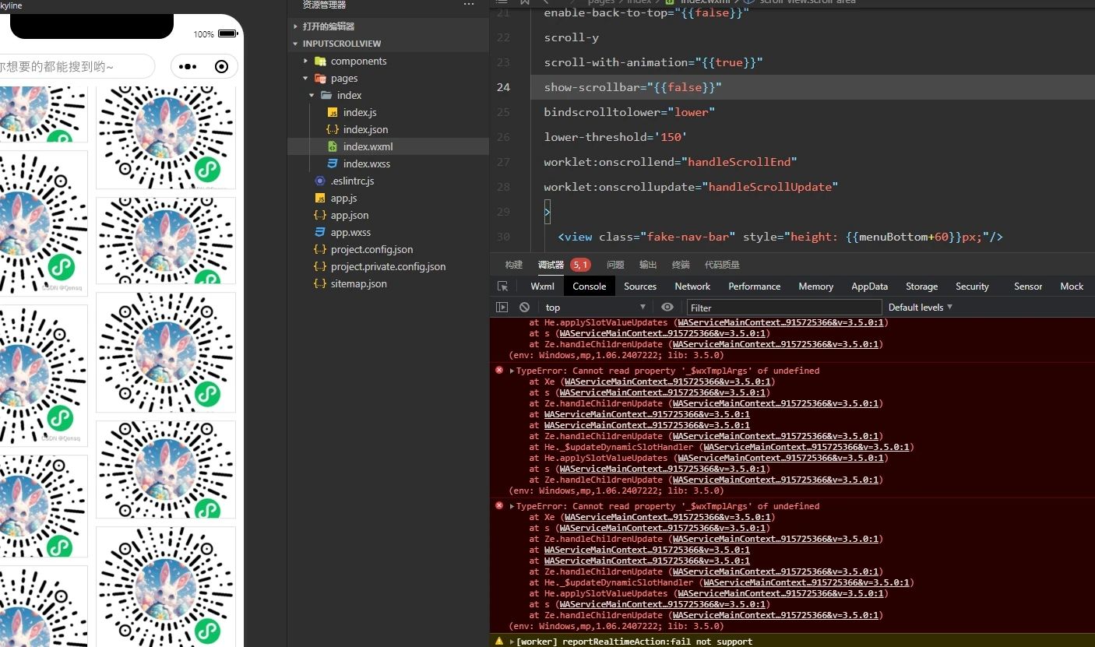
Task: Click the JS icon beside app.js
Action: tap(320, 199)
